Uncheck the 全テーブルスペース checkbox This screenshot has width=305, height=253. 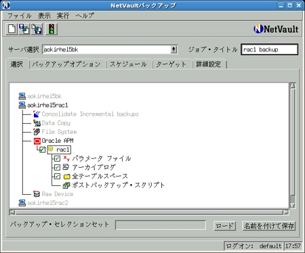[x=57, y=176]
